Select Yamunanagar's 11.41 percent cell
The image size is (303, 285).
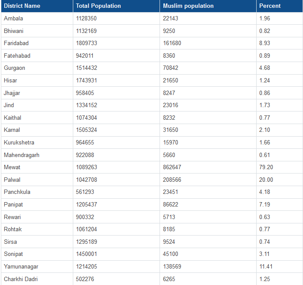(265, 266)
